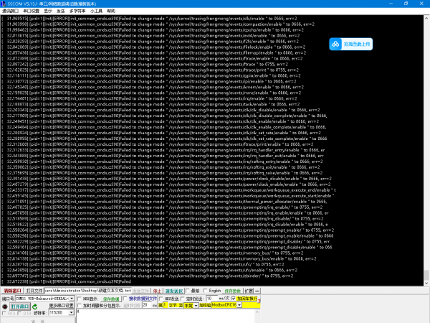The image size is (430, 323).
Task: Click the vertical scrollbar of log window
Action: coord(426,144)
